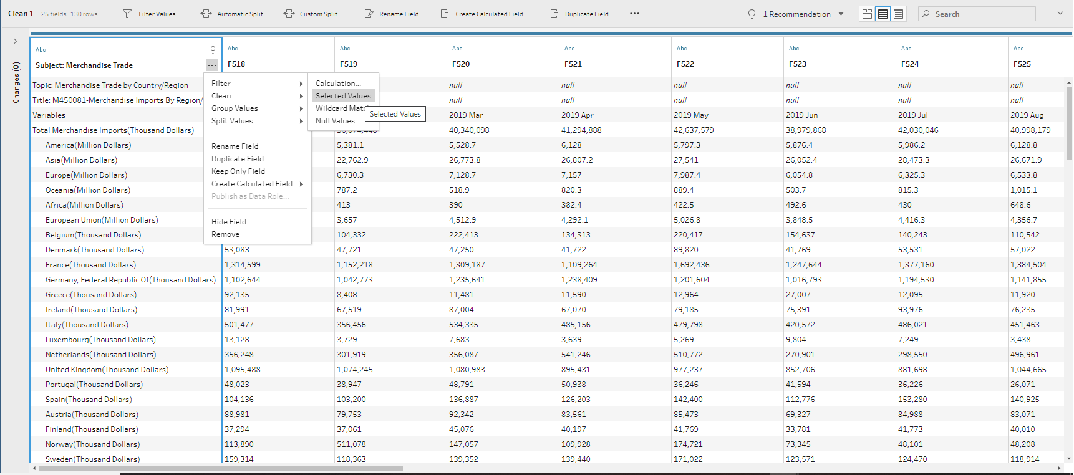Collapse the toolbar using the far-right chevron
The height and width of the screenshot is (475, 1074).
tap(1060, 13)
